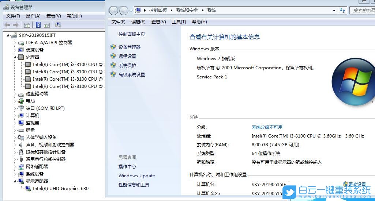Collapse the 处理器 tree node

pos(15,57)
